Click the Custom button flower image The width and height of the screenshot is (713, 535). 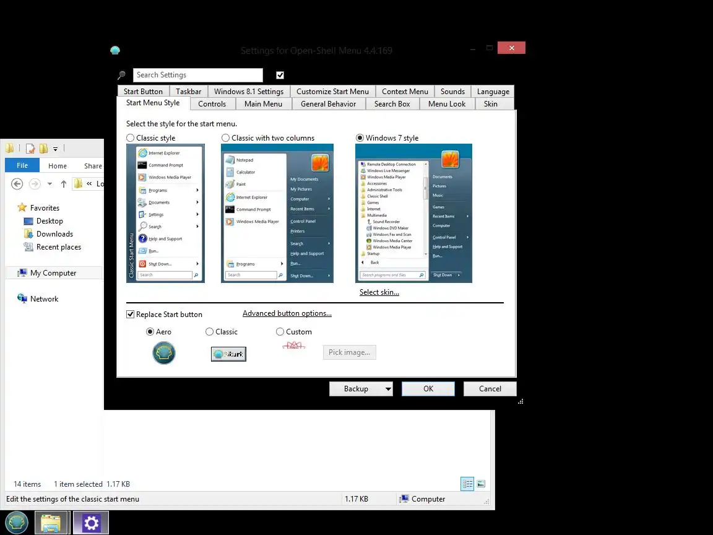294,346
